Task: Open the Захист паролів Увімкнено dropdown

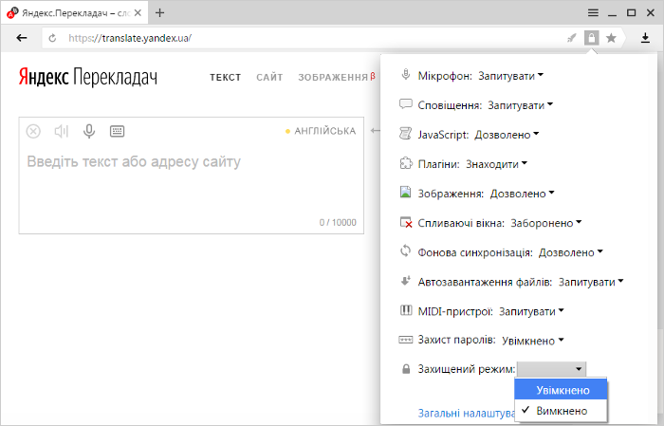Action: (533, 341)
